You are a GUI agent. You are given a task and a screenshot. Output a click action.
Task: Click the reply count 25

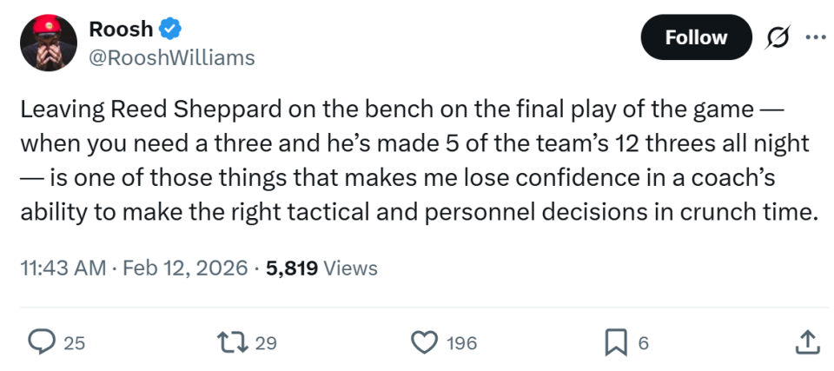pyautogui.click(x=75, y=343)
